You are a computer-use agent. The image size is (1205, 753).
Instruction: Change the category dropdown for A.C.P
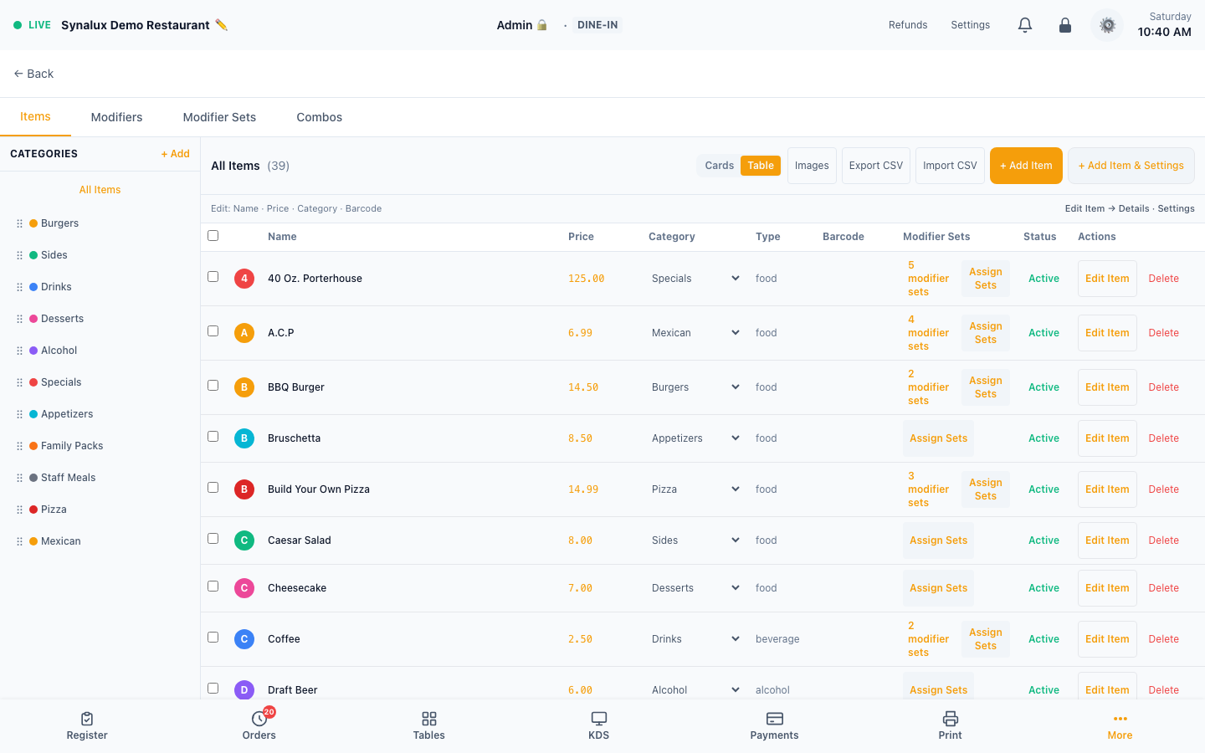pos(695,333)
